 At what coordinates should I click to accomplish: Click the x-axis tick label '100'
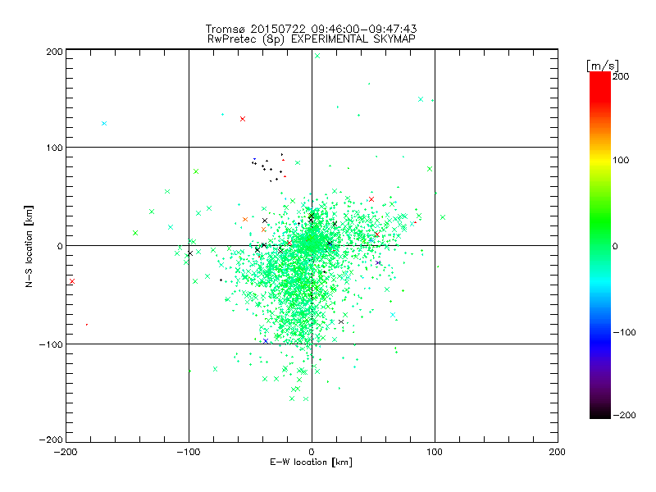(435, 453)
